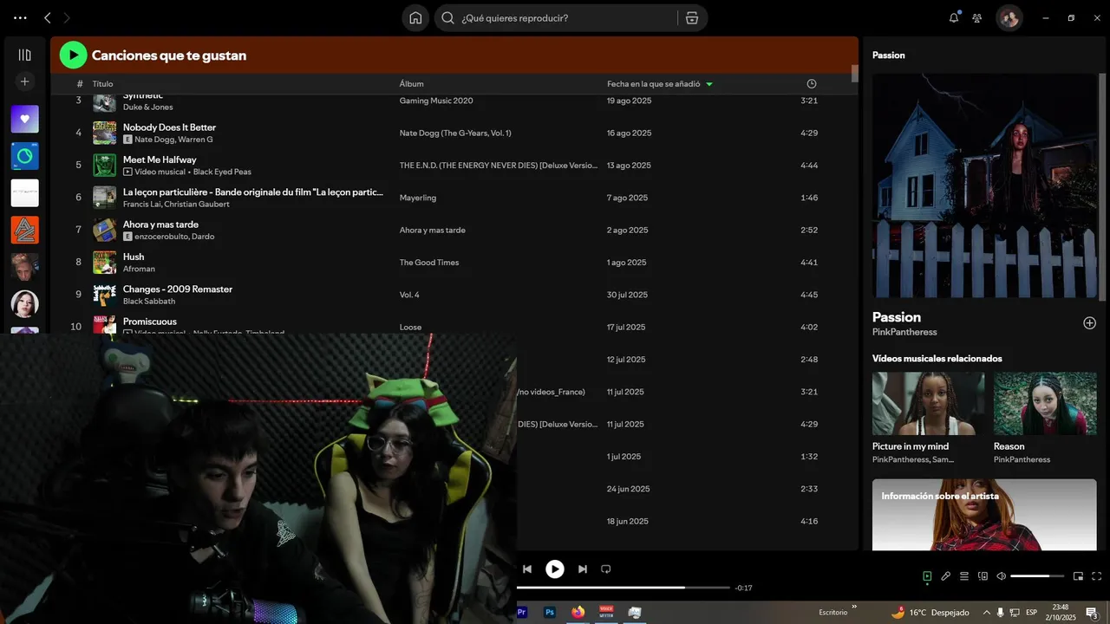Open the Loose album link
This screenshot has width=1110, height=624.
coord(410,328)
